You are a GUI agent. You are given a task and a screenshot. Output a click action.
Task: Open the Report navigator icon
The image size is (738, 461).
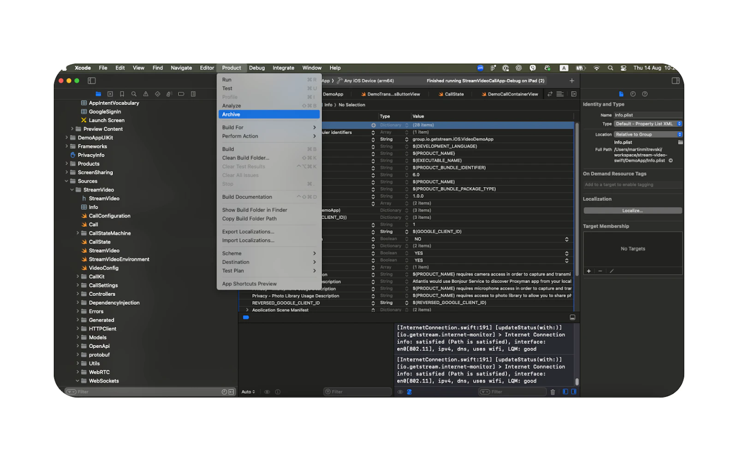[x=193, y=94]
